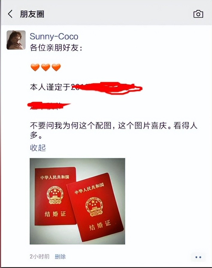Select the 本人谨定于 text line
This screenshot has height=268, width=212.
pyautogui.click(x=50, y=87)
